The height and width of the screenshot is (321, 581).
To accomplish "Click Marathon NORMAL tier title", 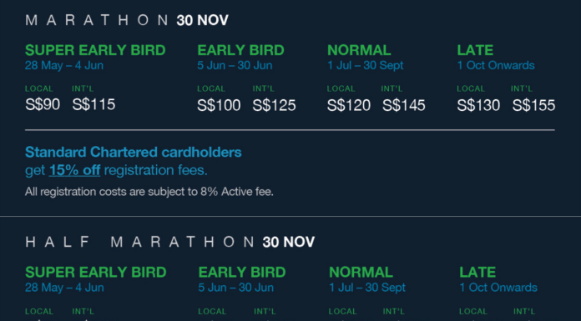I will 359,50.
